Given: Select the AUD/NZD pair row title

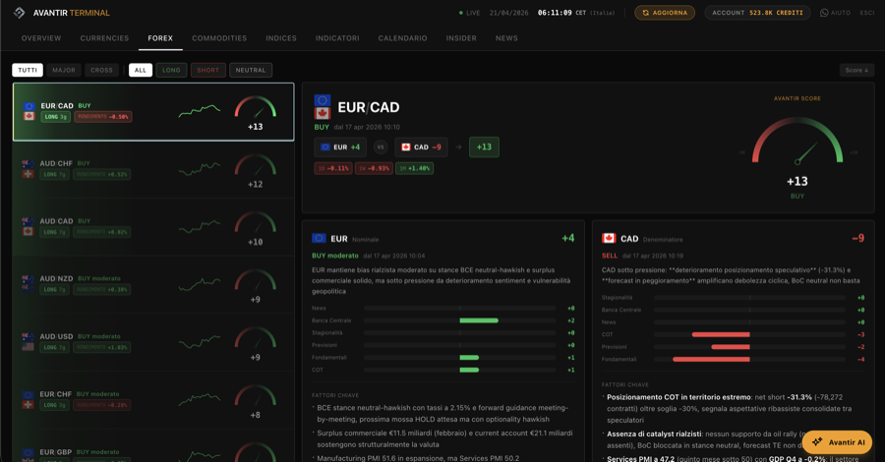Looking at the screenshot, I should point(56,278).
